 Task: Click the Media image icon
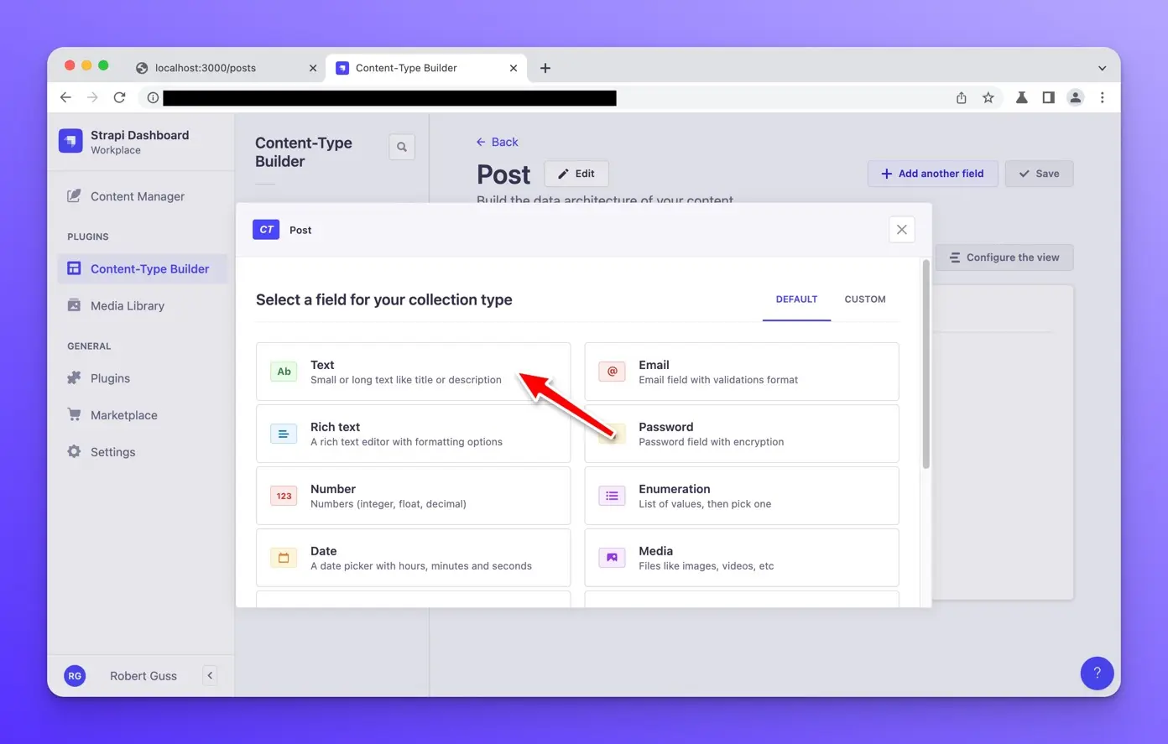click(x=612, y=558)
